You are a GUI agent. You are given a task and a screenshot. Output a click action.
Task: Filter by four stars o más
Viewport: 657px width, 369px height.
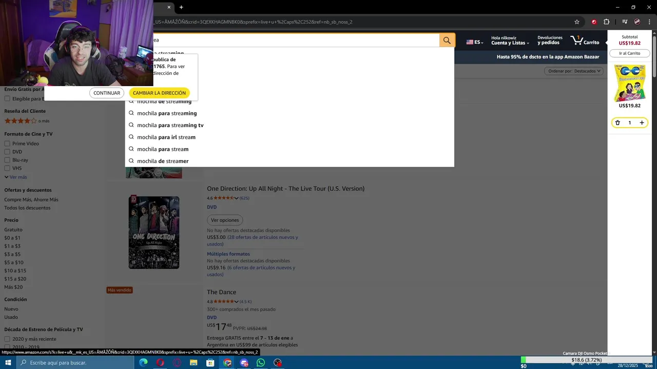click(27, 121)
